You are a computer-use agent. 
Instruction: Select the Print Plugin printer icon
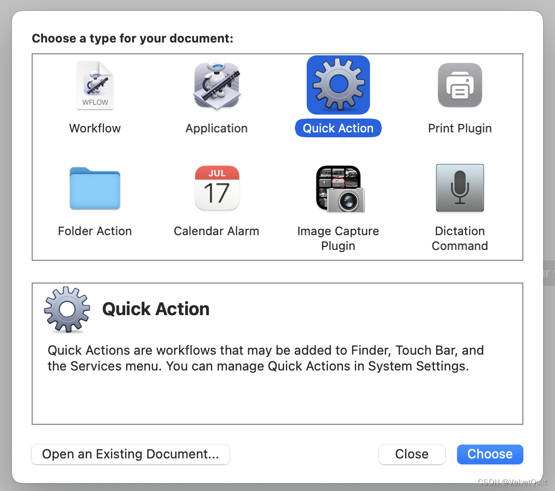[460, 85]
